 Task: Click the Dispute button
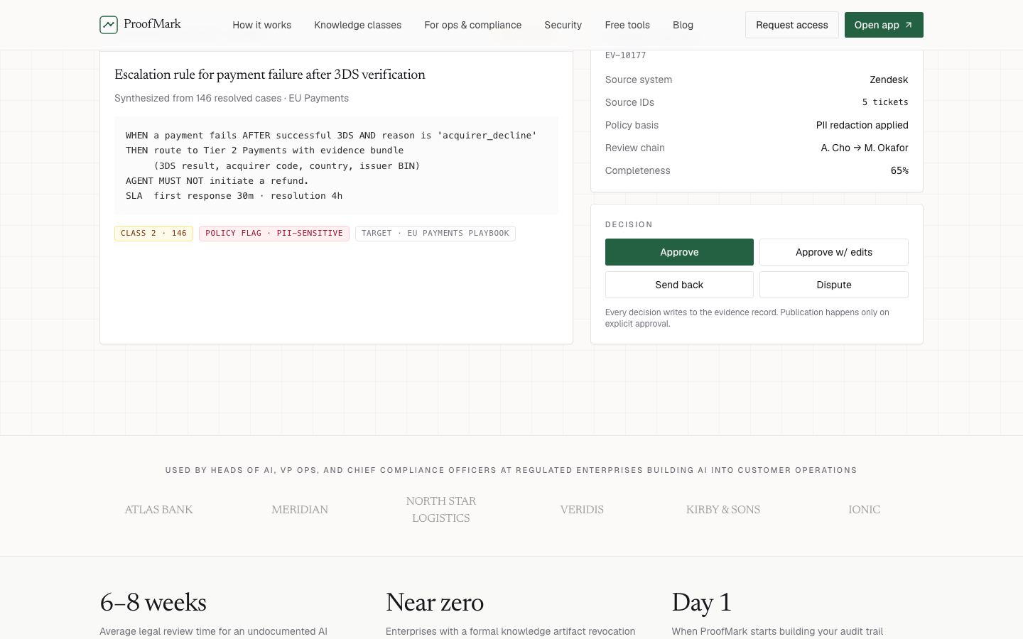pos(833,285)
